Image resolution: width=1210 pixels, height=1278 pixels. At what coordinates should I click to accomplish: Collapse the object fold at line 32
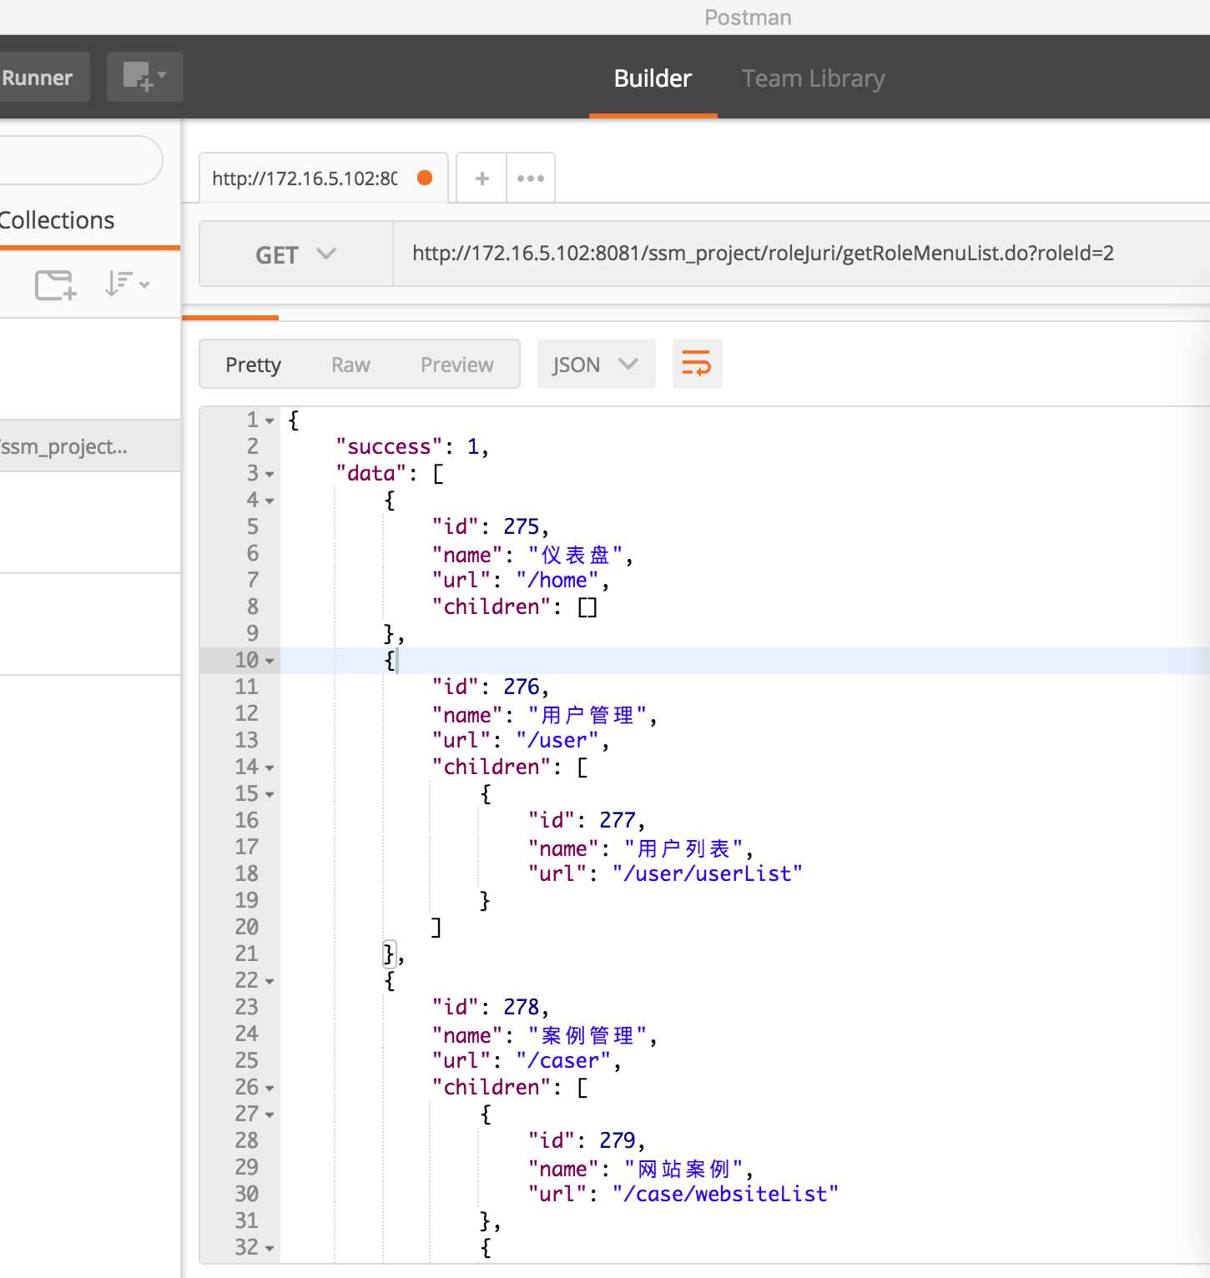[270, 1249]
